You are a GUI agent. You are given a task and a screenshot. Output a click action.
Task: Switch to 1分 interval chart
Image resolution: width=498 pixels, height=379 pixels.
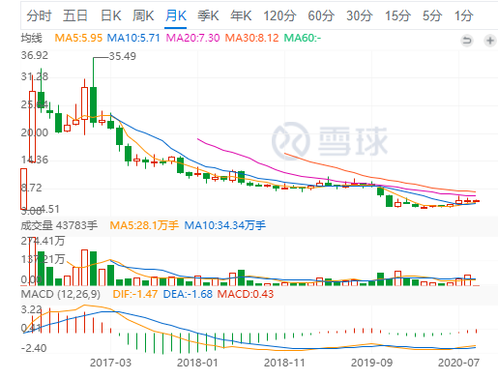463,15
